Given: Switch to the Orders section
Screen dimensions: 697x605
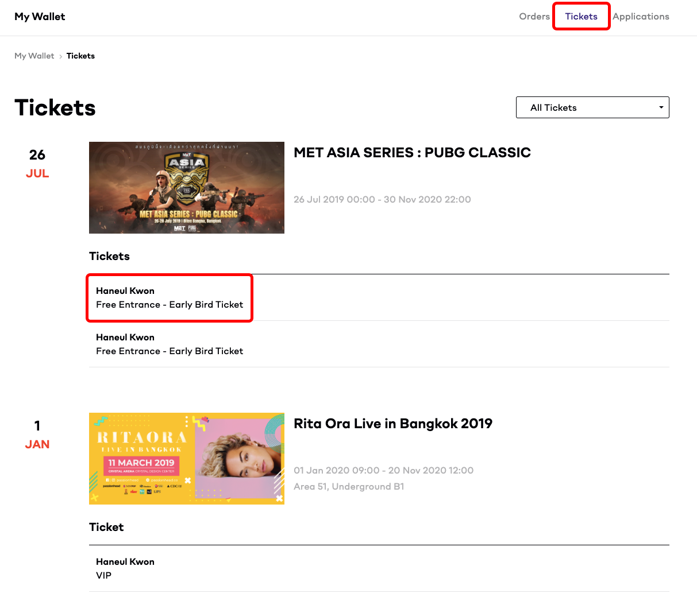Looking at the screenshot, I should click(534, 16).
